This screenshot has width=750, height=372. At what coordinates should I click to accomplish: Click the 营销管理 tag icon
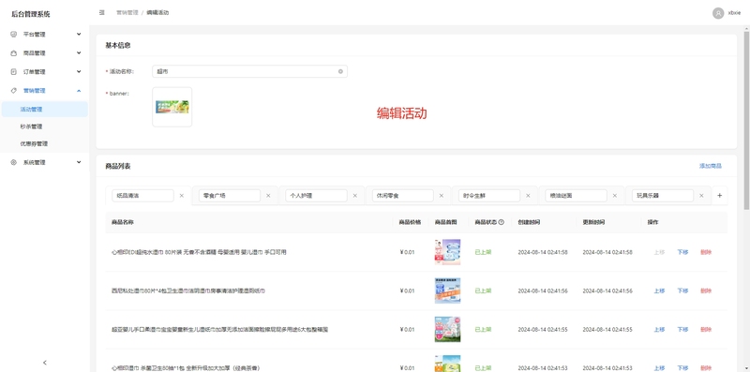(x=13, y=90)
